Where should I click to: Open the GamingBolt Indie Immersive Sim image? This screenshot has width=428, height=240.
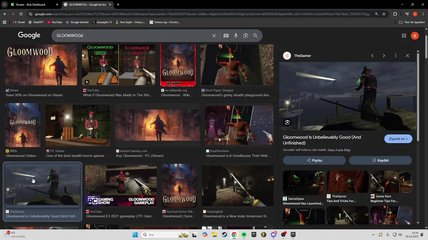point(237,186)
